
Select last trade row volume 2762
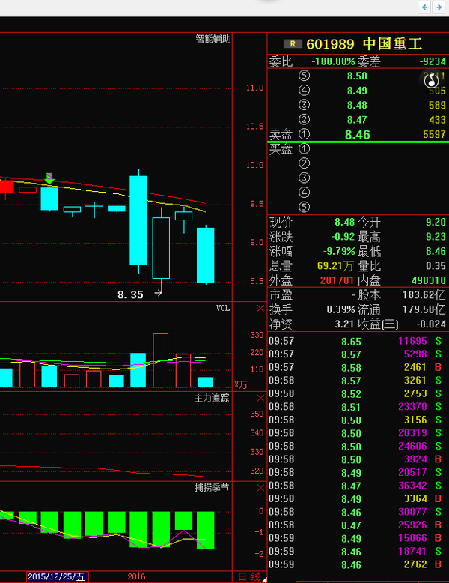(x=355, y=564)
